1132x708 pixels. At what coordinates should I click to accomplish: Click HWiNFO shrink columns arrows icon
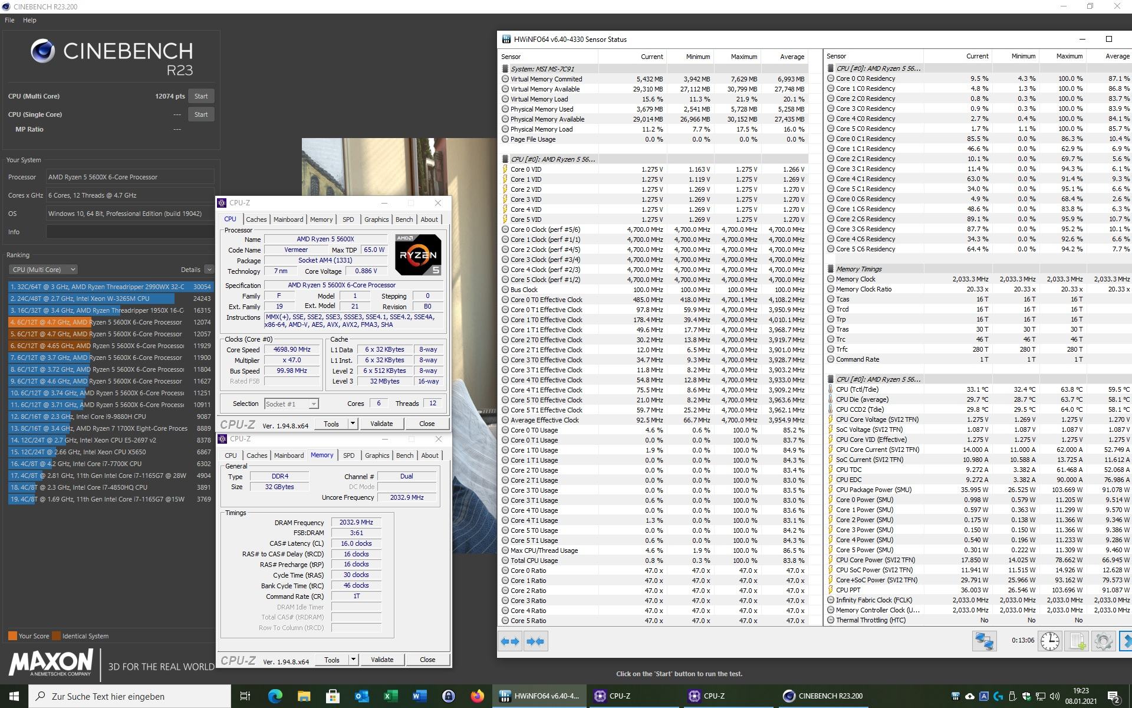pos(535,641)
